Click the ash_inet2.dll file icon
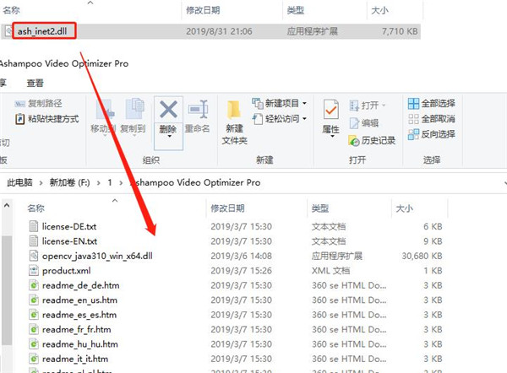 click(8, 31)
